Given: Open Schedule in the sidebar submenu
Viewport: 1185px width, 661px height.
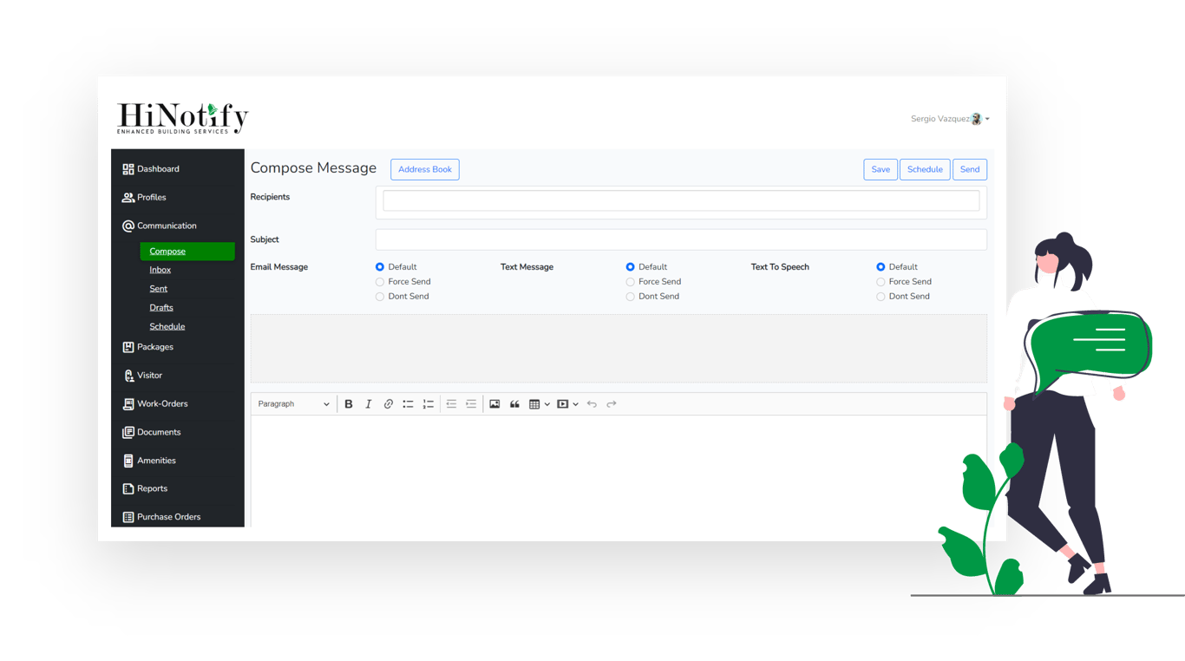Looking at the screenshot, I should tap(167, 327).
